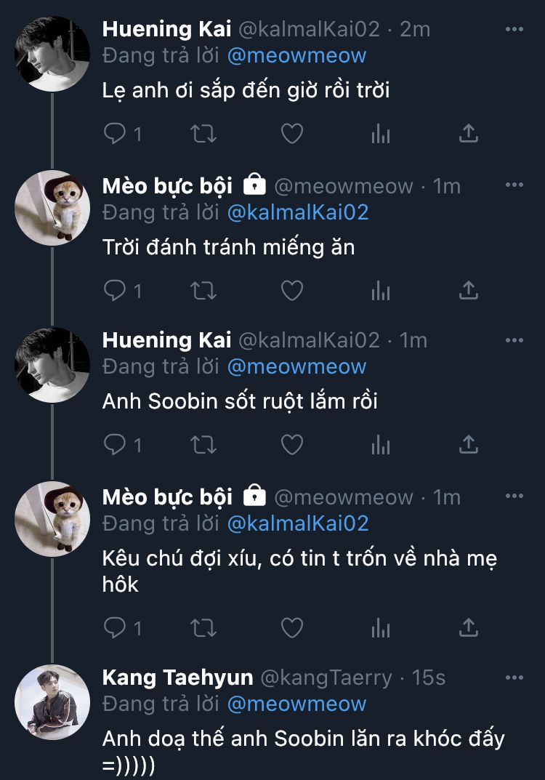
Task: Retweet the "Trời đánh tránh miếng ăn" tweet
Action: click(x=203, y=291)
